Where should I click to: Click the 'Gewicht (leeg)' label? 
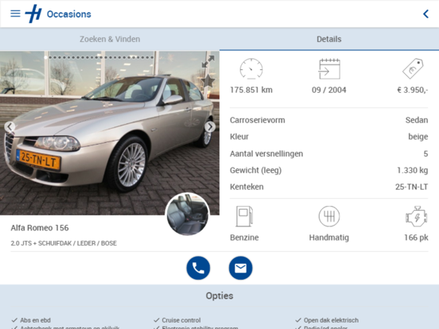point(255,170)
